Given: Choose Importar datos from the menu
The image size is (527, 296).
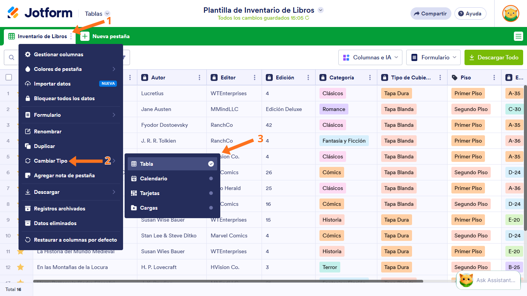Looking at the screenshot, I should 71,84.
